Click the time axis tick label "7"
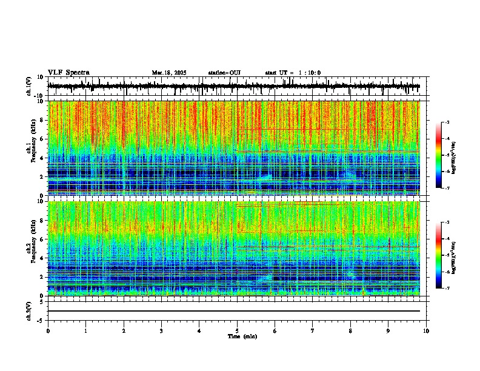480x371 pixels. coord(313,331)
